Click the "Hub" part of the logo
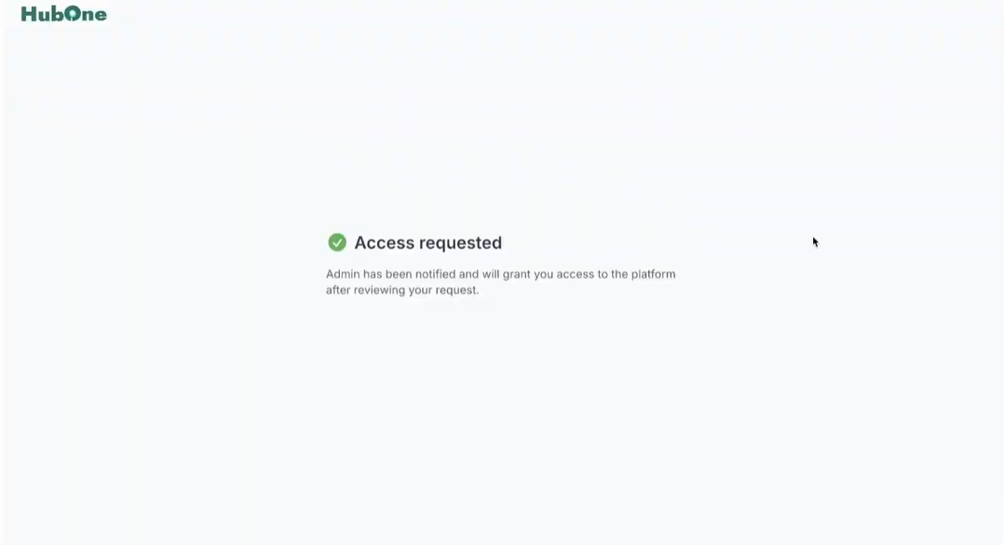This screenshot has height=545, width=1004. [42, 14]
